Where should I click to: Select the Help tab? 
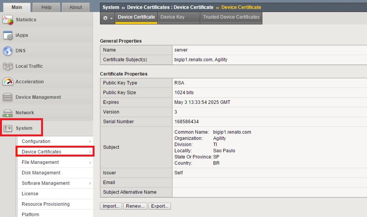click(46, 7)
